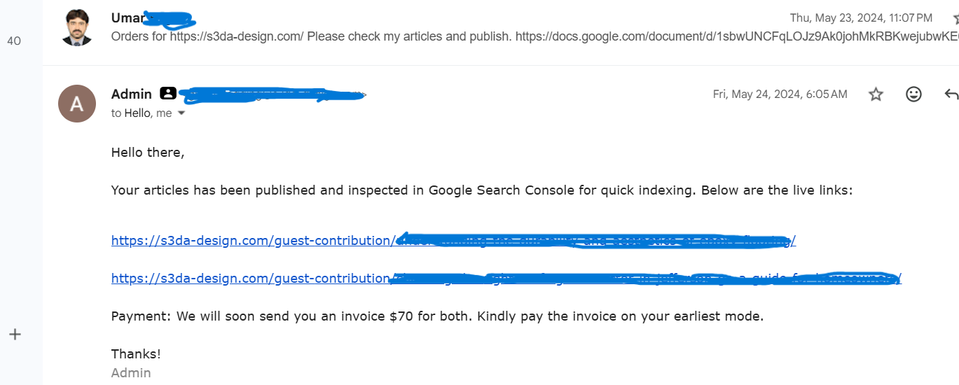Click the gray Admin signature text
Screen dimensions: 959x385
coord(131,373)
